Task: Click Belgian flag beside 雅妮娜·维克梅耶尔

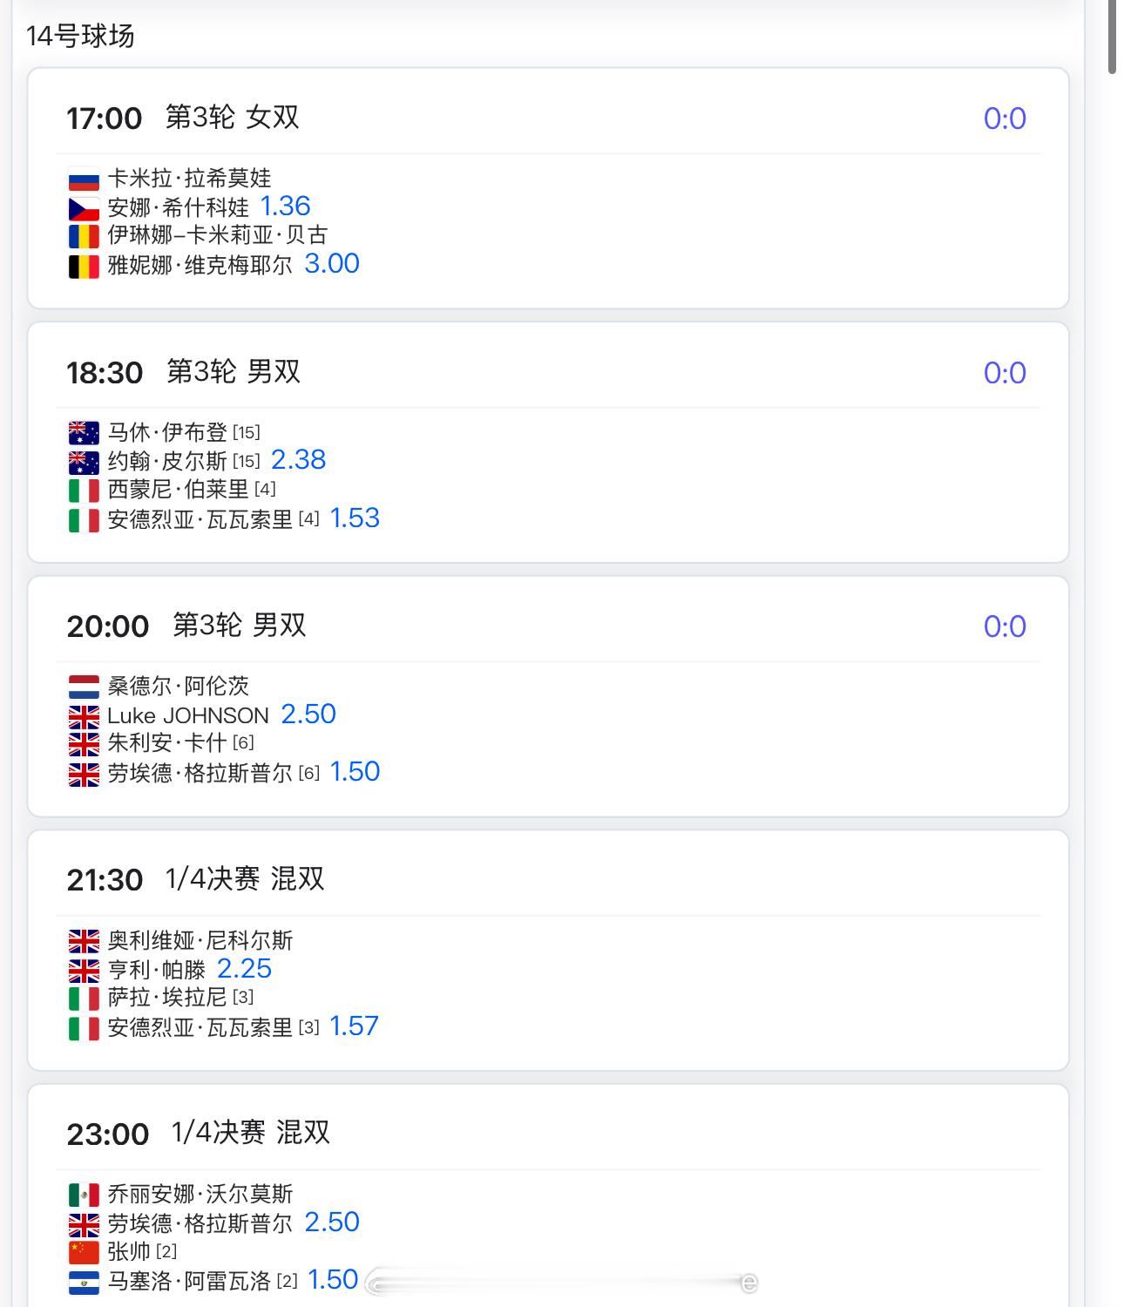Action: (84, 267)
